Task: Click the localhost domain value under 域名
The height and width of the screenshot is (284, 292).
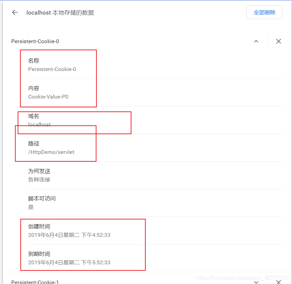Action: 39,124
